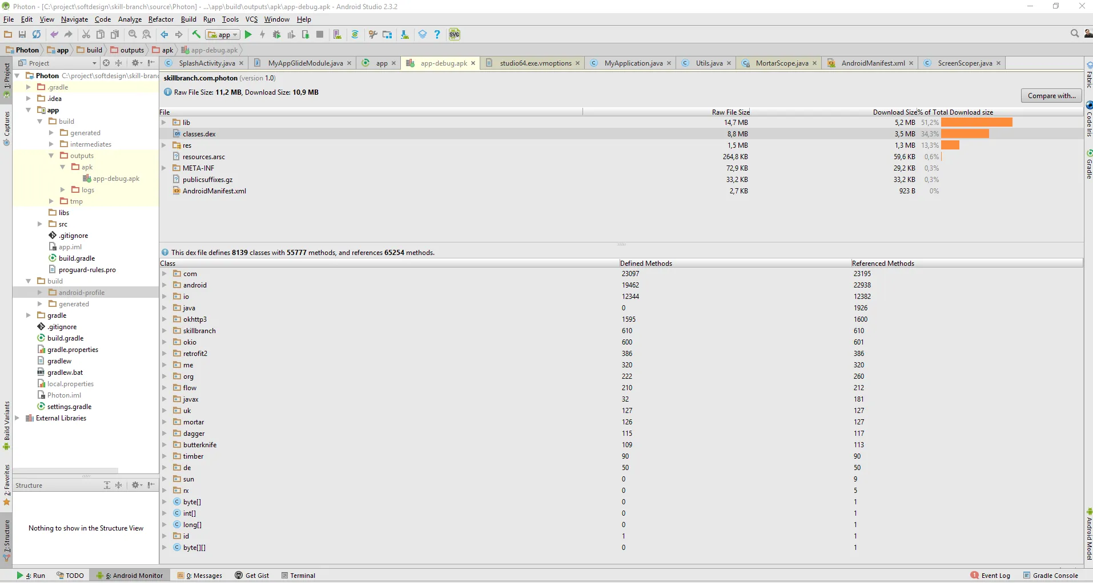Viewport: 1093px width, 583px height.
Task: Click the Apply Changes lightning bolt icon
Action: pos(263,35)
